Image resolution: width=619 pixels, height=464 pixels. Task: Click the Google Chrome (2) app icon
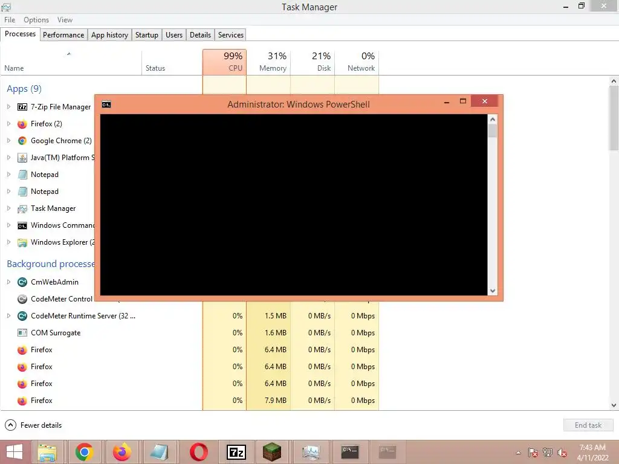coord(22,141)
